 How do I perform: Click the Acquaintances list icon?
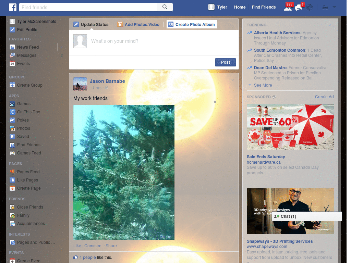click(x=12, y=223)
